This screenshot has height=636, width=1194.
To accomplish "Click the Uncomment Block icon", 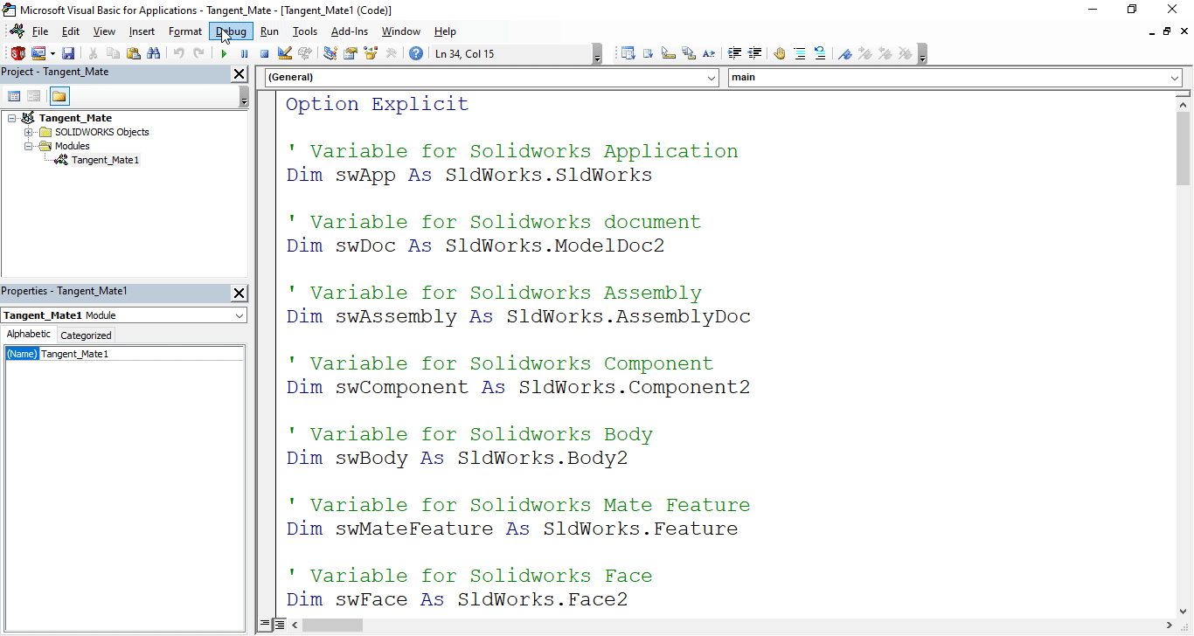I will tap(820, 53).
